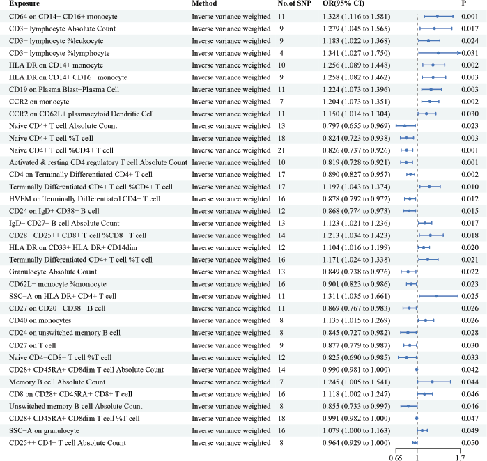Click 'Memory B cell Absolute Count' exposure

point(57,382)
